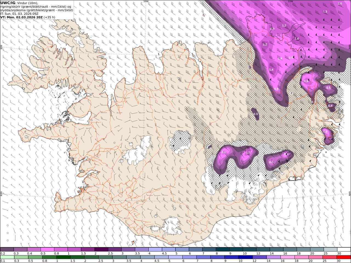Click the light lavender 4–4.5 snow legend swatch
This screenshot has height=263, width=351.
point(155,250)
